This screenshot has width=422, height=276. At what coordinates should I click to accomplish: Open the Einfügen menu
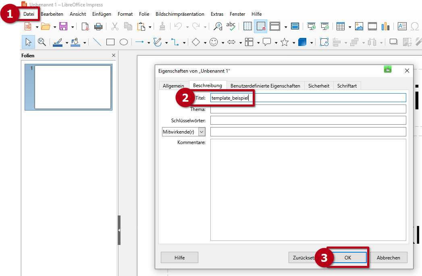102,14
